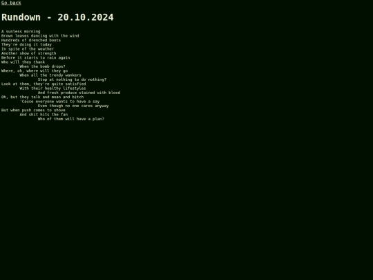Click 'With their healthy lifestyles' line

click(52, 88)
